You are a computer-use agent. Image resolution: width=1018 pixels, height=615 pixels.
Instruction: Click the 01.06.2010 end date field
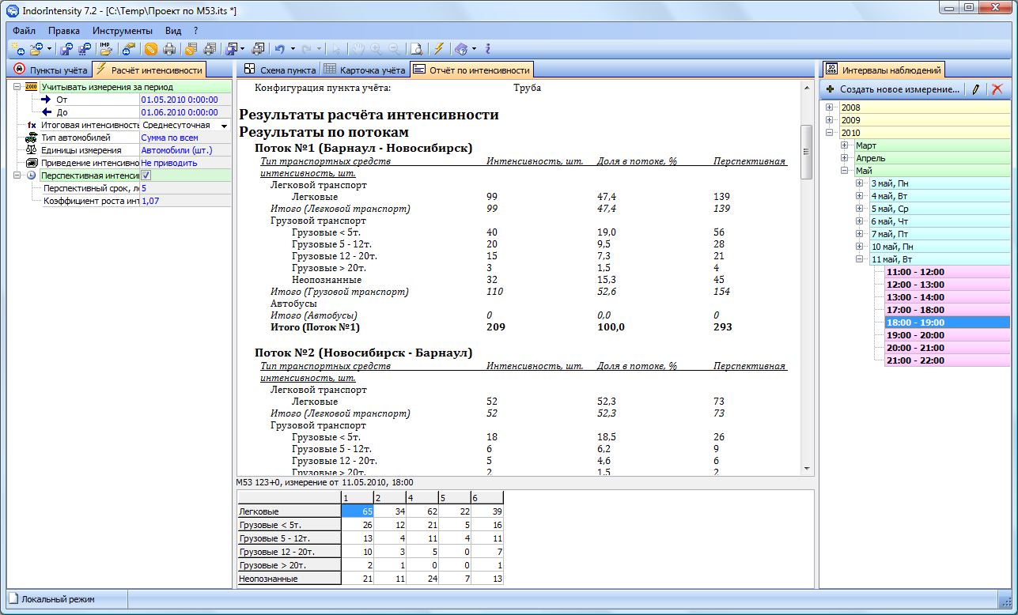pyautogui.click(x=185, y=112)
